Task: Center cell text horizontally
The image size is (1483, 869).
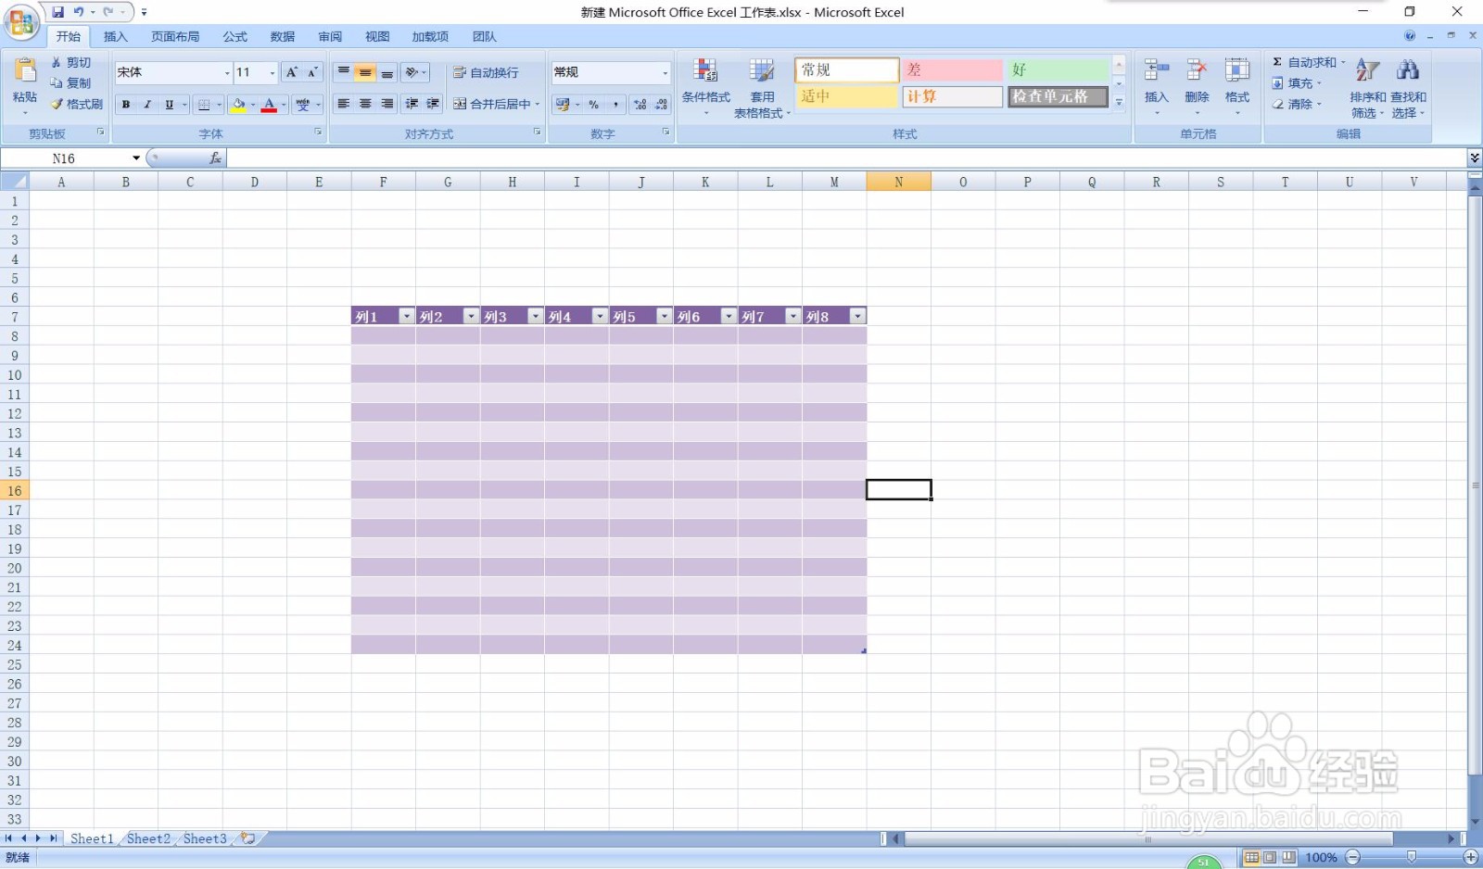Action: tap(365, 104)
